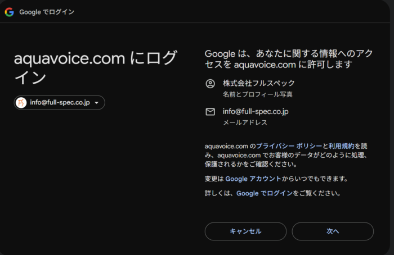Click the account avatar in the account chip
Screen dimensions: 394x255
(x=21, y=103)
